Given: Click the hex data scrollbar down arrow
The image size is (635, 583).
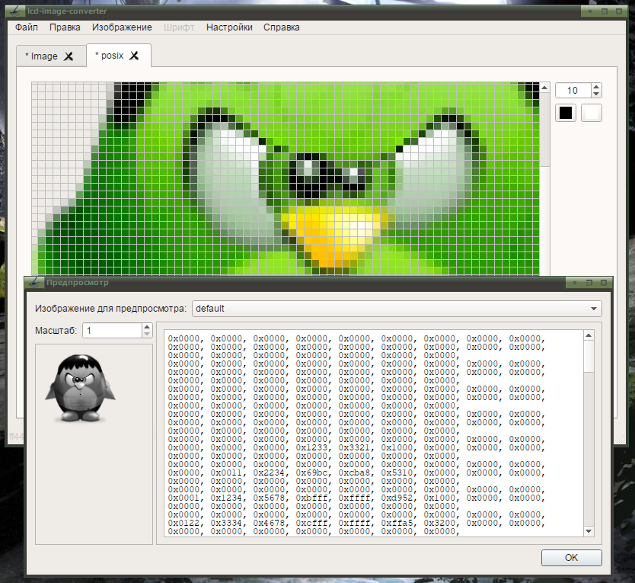Looking at the screenshot, I should click(589, 531).
